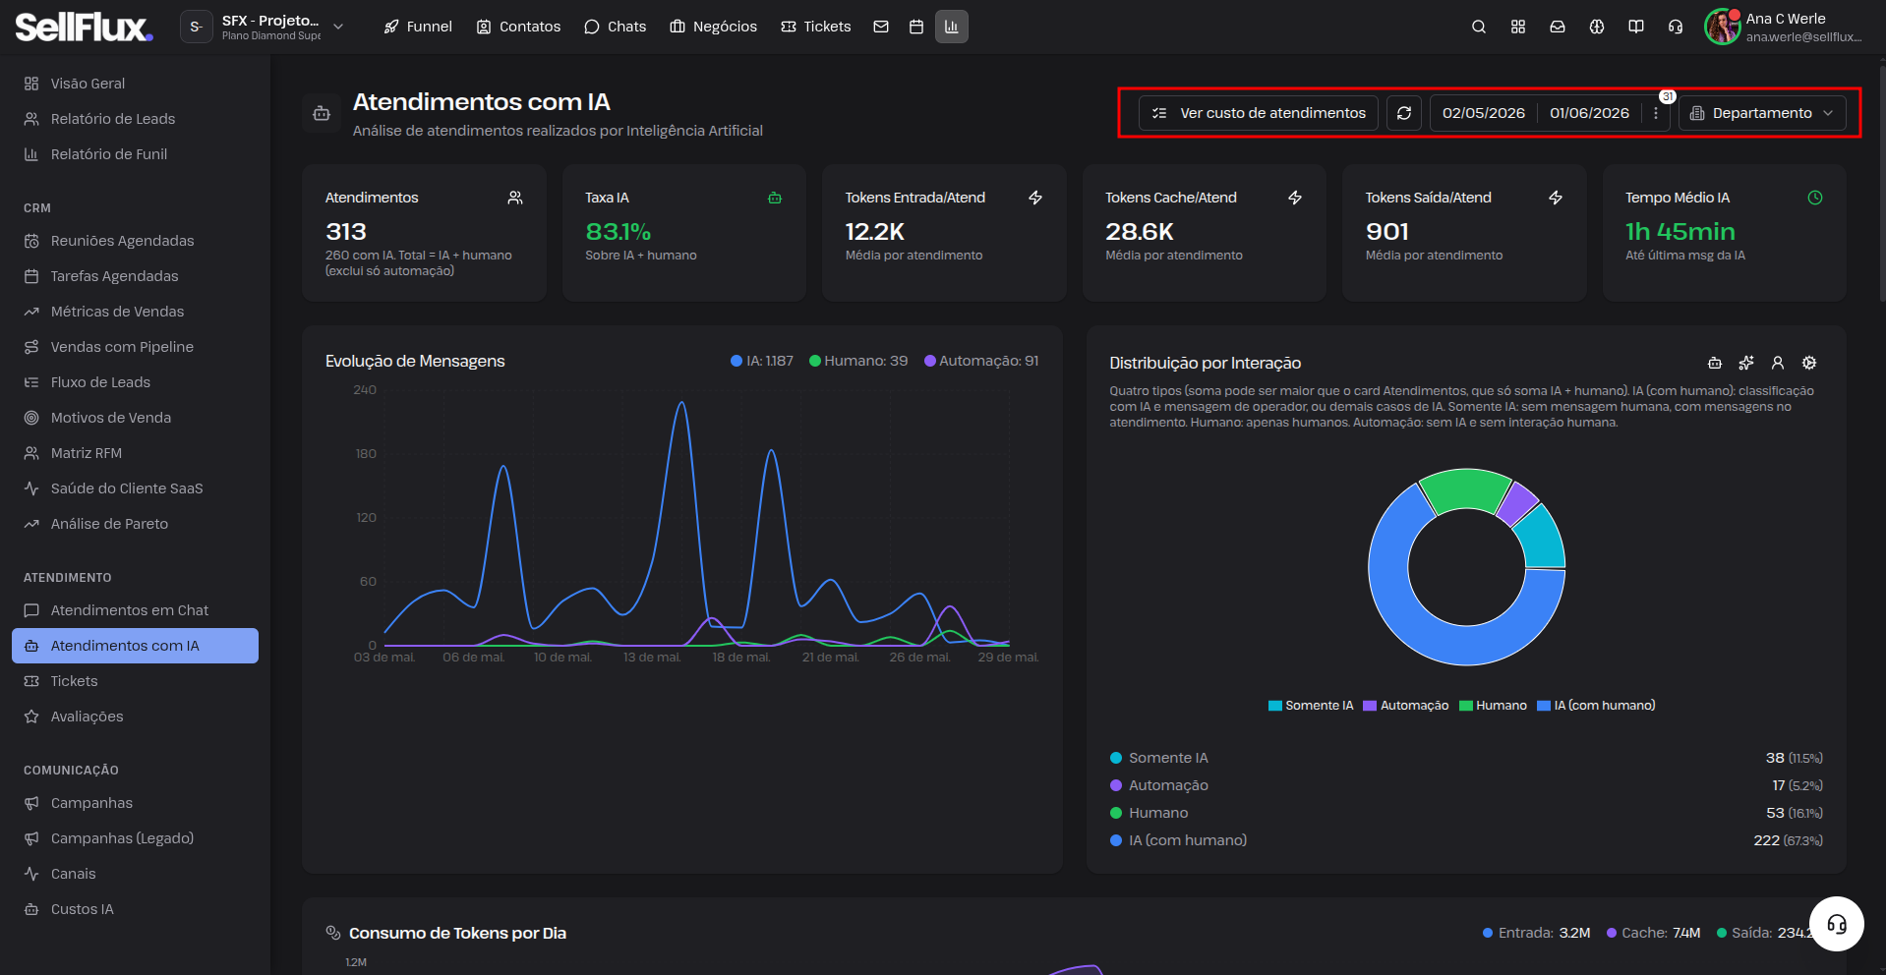Filter distribution by robot icon

pos(1715,363)
